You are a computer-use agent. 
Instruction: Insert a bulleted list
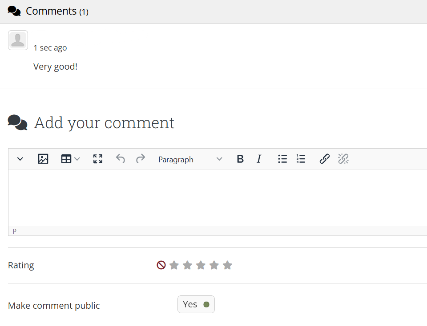pyautogui.click(x=282, y=159)
